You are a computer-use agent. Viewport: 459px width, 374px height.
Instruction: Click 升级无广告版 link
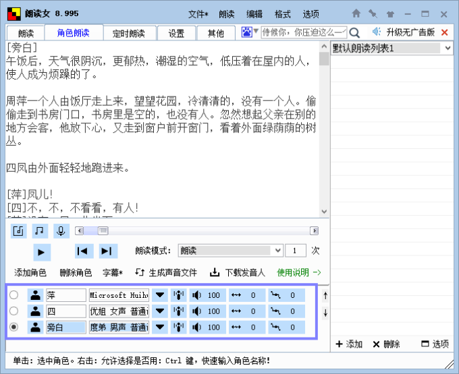point(410,32)
